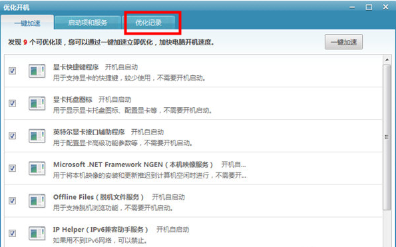
Task: Click the 显卡托盘图标 item icon
Action: point(37,103)
